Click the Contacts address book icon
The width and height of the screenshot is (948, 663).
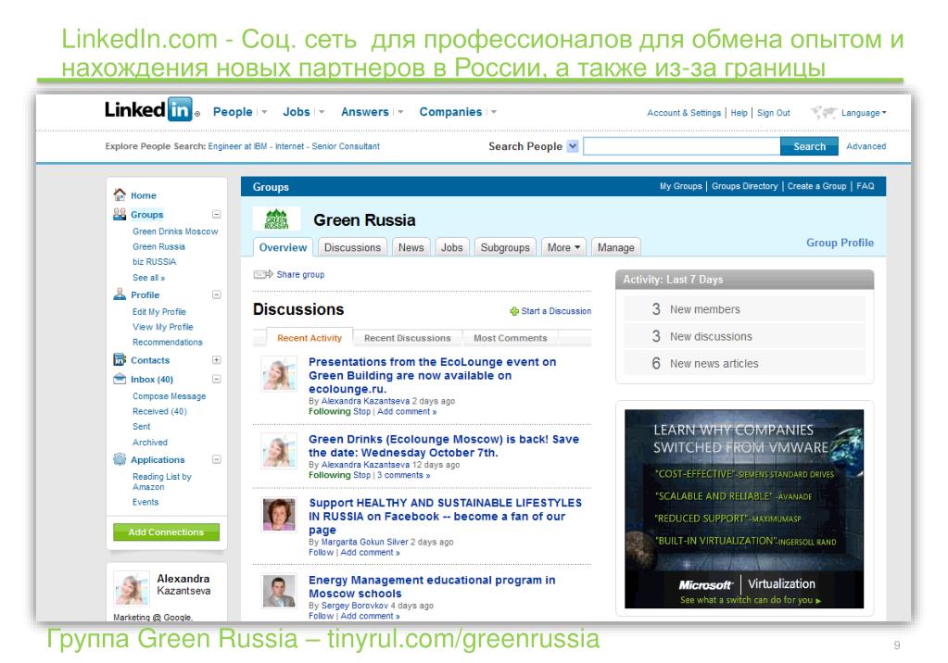coord(120,359)
